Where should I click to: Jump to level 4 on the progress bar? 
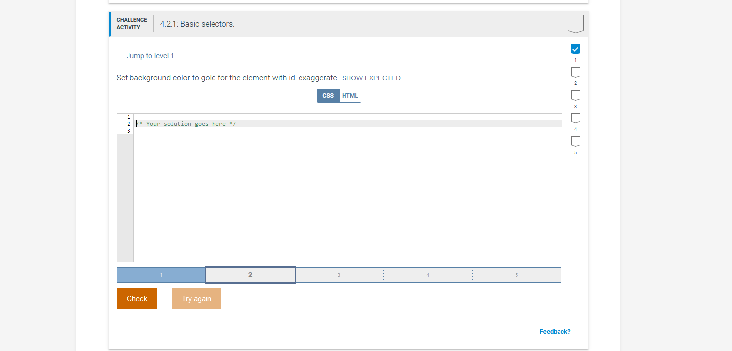pyautogui.click(x=428, y=274)
